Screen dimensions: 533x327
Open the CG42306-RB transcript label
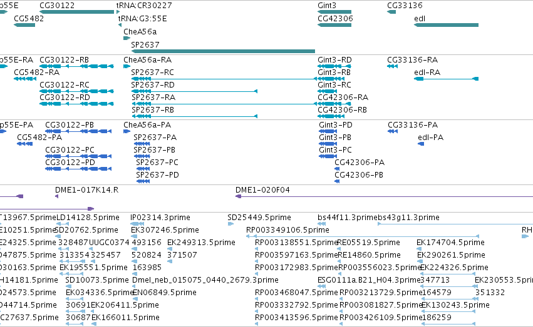coord(343,110)
